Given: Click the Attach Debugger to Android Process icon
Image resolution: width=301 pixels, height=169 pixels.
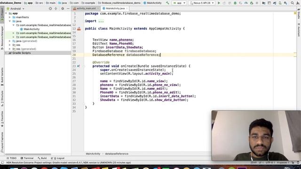Looking at the screenshot, I should [252, 3].
